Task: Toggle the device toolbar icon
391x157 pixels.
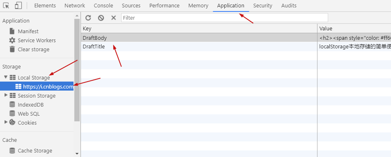Action: coord(18,5)
